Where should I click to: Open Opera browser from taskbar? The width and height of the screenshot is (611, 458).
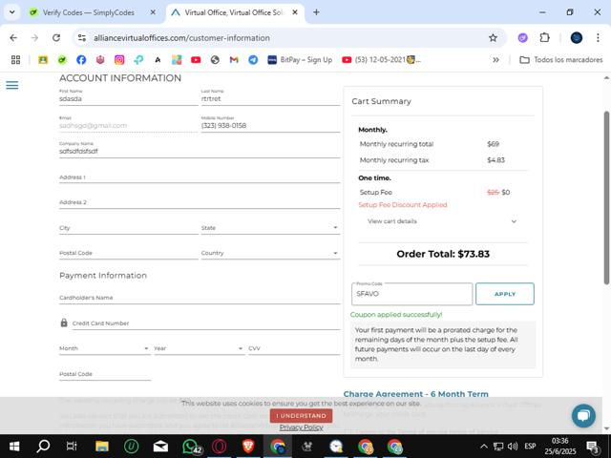pos(219,447)
